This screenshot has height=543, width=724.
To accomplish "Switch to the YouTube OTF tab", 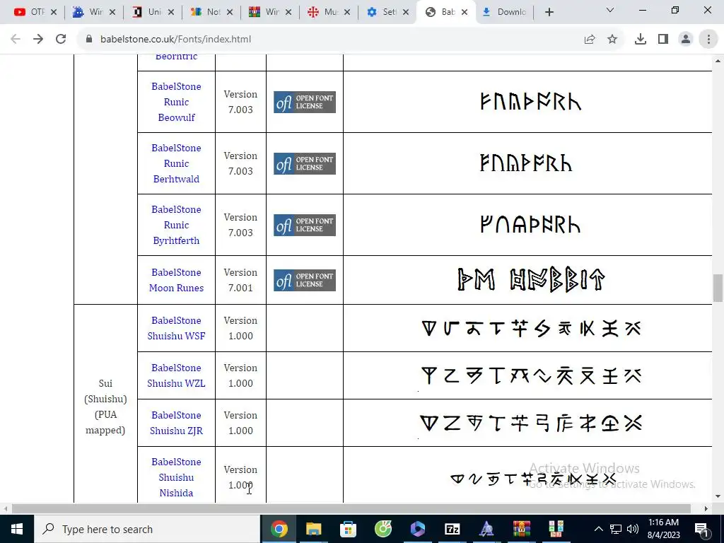I will pyautogui.click(x=29, y=13).
